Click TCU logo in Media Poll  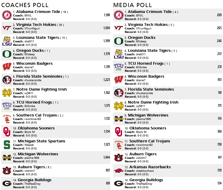click(119, 67)
